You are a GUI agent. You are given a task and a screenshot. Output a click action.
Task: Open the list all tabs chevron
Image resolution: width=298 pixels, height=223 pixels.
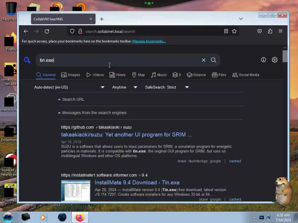tap(241, 19)
